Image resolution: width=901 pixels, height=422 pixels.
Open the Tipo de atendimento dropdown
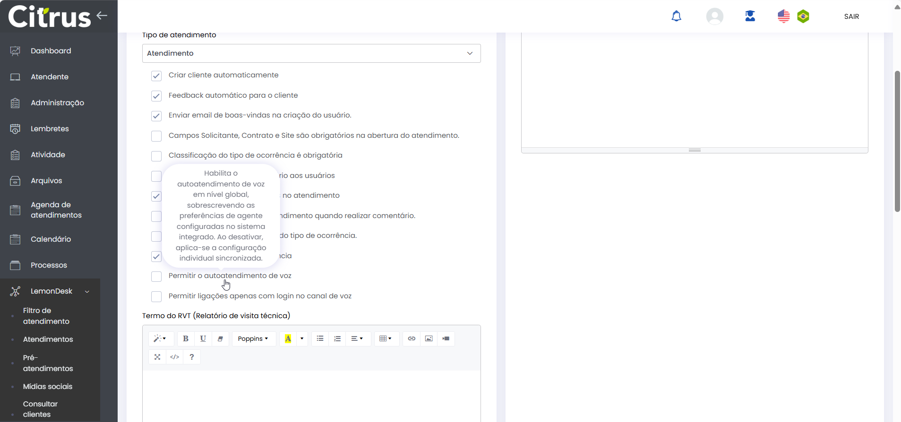pos(311,53)
